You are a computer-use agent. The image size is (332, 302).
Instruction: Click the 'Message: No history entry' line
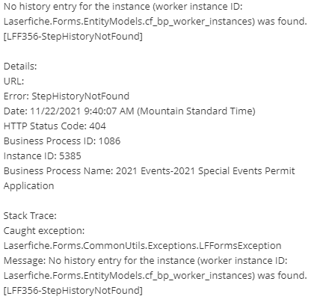coord(145,261)
